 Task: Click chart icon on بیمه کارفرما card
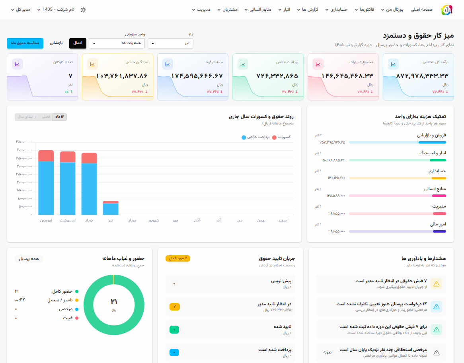[168, 64]
